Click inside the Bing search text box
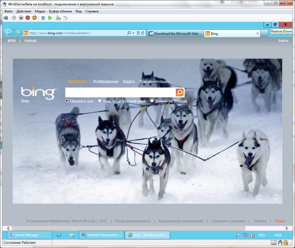Screen dimensions: 295x248 pyautogui.click(x=120, y=92)
